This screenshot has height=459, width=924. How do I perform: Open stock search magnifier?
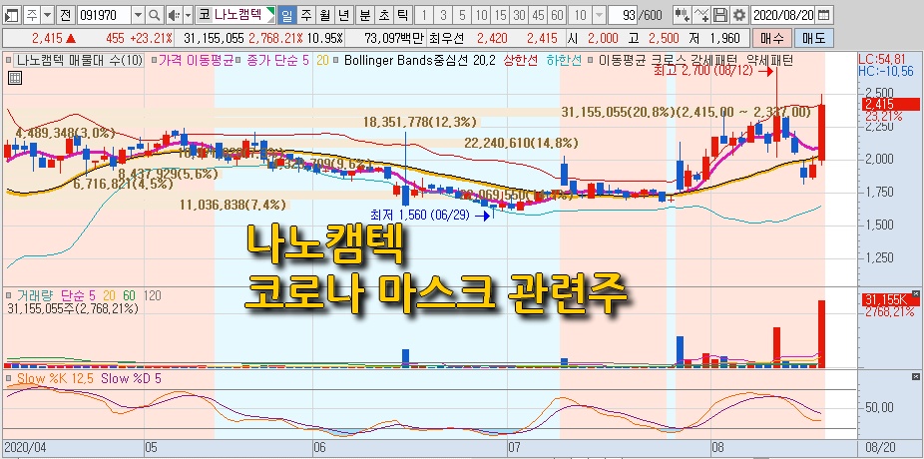pos(154,15)
